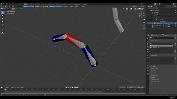Select the Smear brush tool
The width and height of the screenshot is (177, 99).
tap(2, 22)
